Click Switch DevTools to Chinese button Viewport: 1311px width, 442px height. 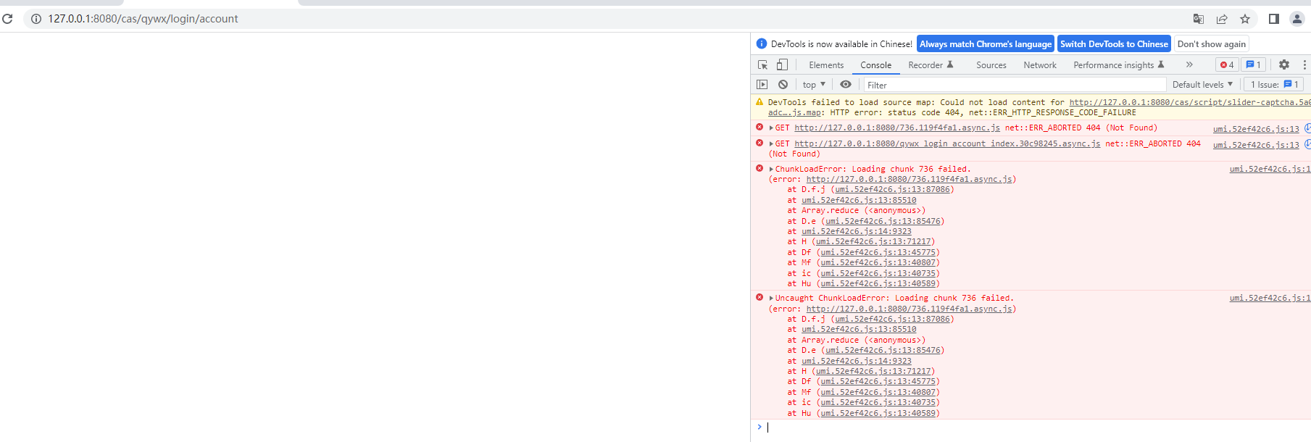[1114, 44]
